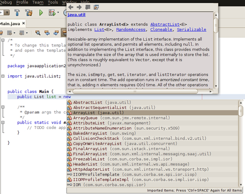Screen dimensions: 245x194
Task: Open the dropdown beside the editor Forward icon
Action: click(x=27, y=33)
